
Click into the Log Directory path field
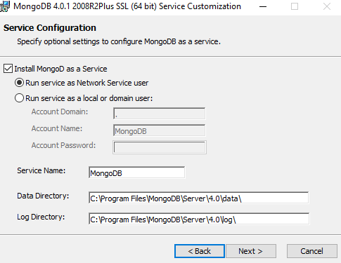coord(199,219)
